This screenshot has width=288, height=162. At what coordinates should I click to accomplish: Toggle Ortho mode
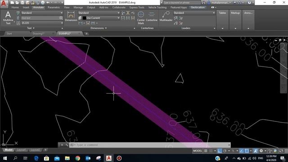click(x=220, y=151)
